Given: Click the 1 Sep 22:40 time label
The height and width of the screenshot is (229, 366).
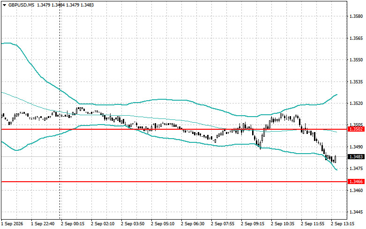Looking at the screenshot, I should point(43,224).
